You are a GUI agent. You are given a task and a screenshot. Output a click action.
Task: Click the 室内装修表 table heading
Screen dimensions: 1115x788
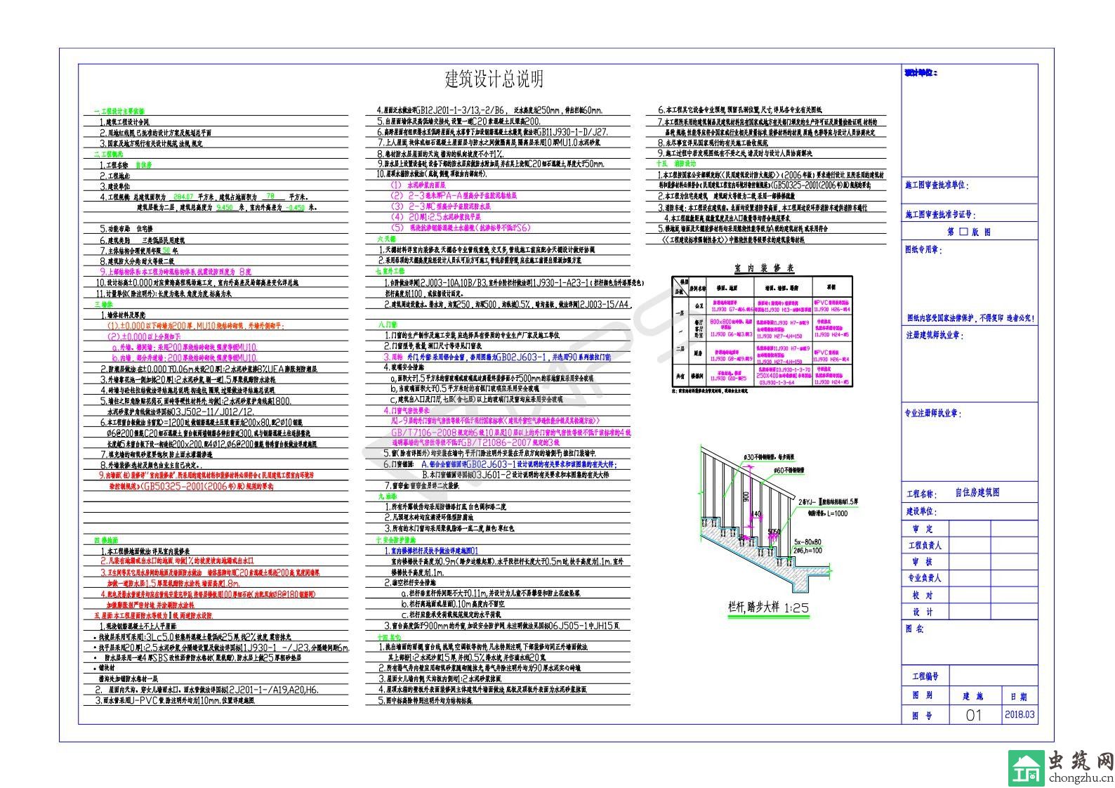click(x=763, y=268)
